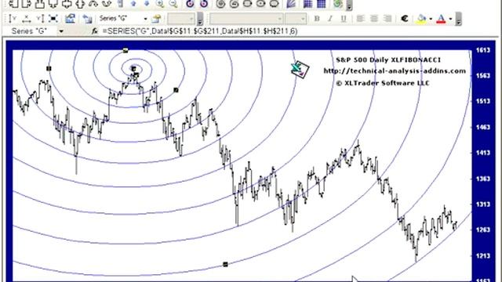Screen dimensions: 502x282
Task: Toggle bold formatting
Action: click(317, 19)
